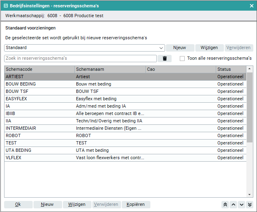This screenshot has width=257, height=212.
Task: Click 'Easyflex met beding' schema name
Action: [96, 99]
